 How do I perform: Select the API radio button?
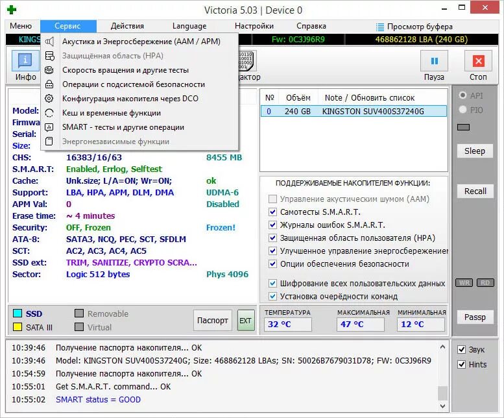click(463, 95)
